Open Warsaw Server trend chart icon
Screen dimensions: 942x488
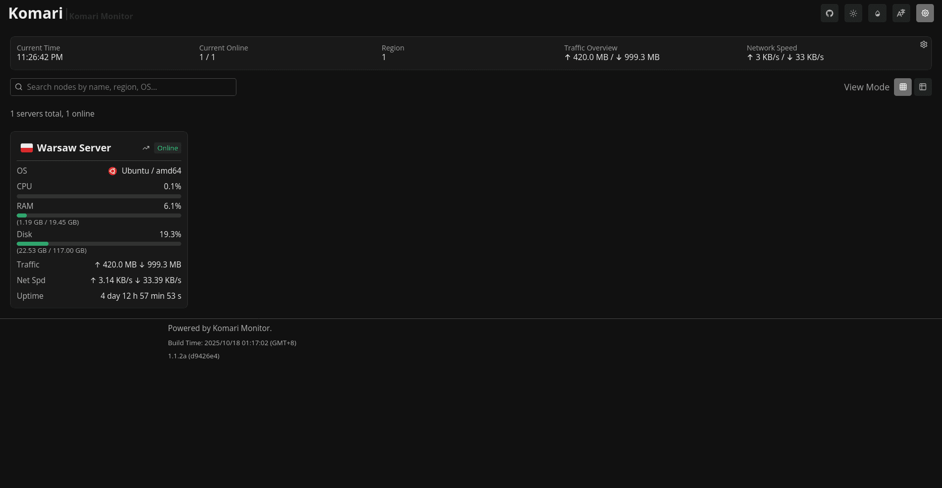click(x=146, y=148)
